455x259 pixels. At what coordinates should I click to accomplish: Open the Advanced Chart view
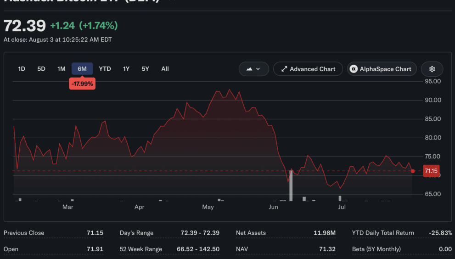click(x=308, y=69)
